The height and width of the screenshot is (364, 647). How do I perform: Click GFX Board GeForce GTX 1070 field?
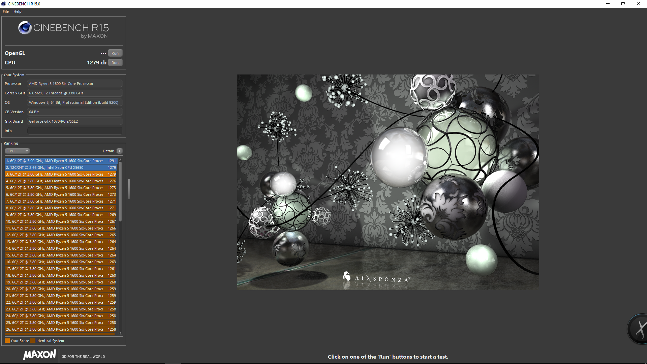pos(75,121)
